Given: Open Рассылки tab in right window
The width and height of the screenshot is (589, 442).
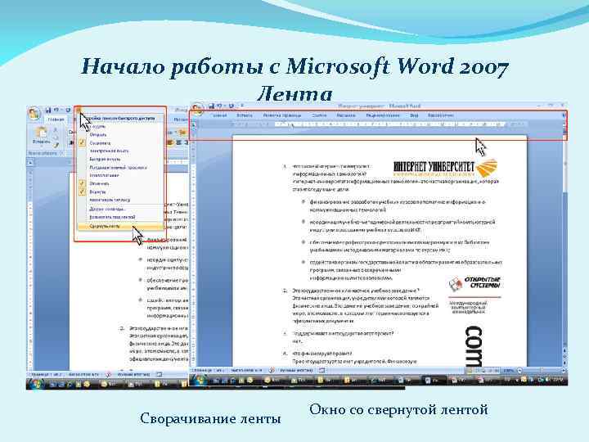Looking at the screenshot, I should 345,115.
